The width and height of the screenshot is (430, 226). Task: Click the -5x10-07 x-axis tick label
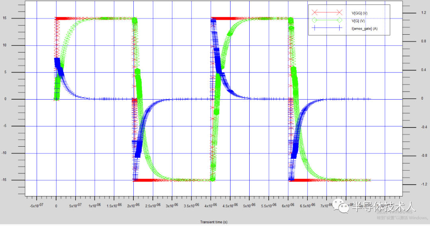[37, 205]
